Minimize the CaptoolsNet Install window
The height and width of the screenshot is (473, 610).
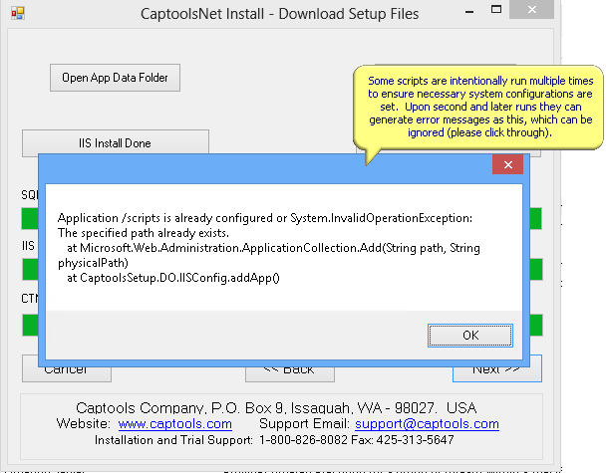pyautogui.click(x=469, y=12)
